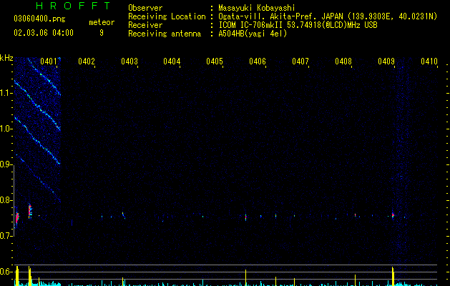The width and height of the screenshot is (450, 286).
Task: Click the 0409 time marker
Action: (386, 61)
